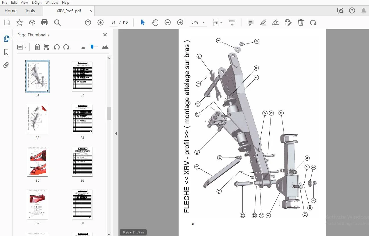Zoom in with the plus icon
The image size is (369, 236).
180,22
